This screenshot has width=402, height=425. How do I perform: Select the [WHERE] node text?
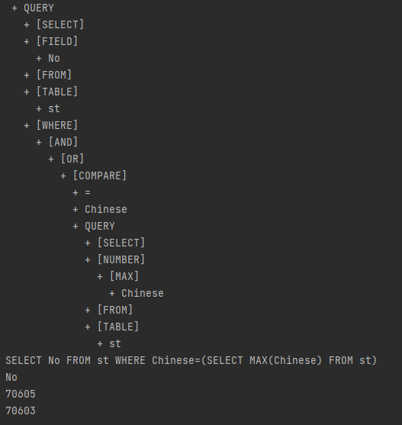(x=57, y=125)
